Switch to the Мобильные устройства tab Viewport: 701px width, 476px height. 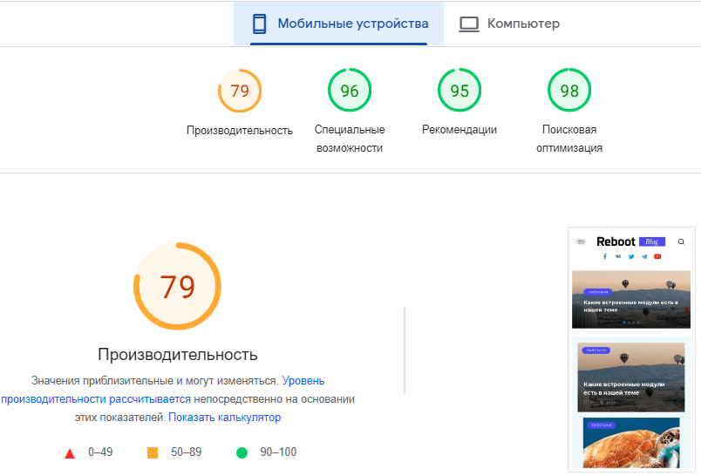(338, 24)
